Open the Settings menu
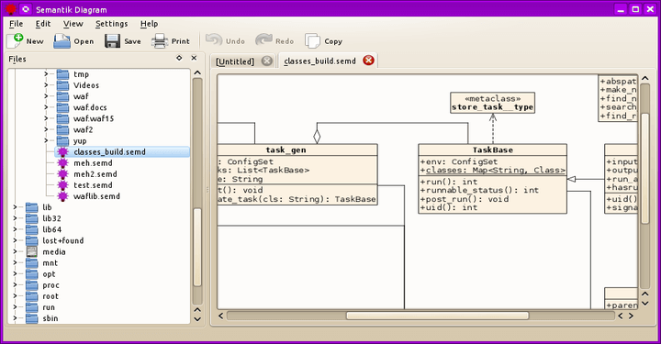The height and width of the screenshot is (344, 661). (111, 24)
